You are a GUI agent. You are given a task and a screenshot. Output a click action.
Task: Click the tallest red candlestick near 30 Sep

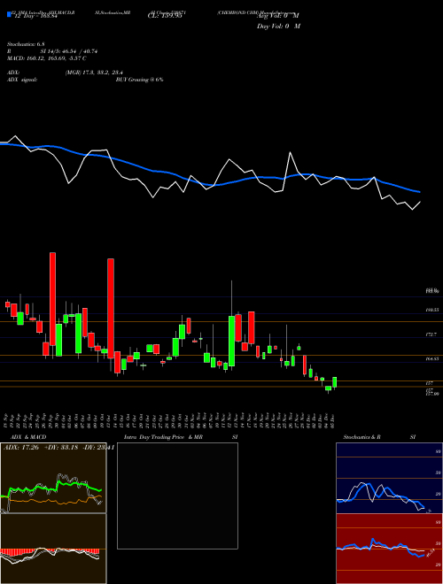click(52, 299)
